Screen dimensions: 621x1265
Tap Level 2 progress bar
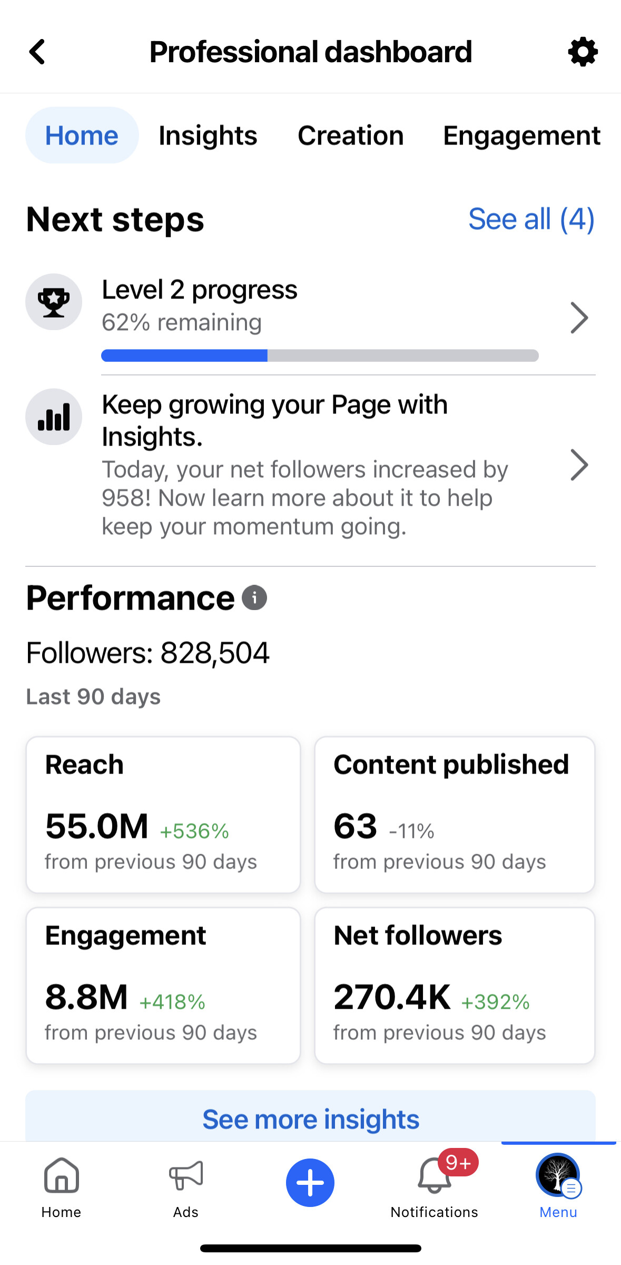[x=320, y=355]
